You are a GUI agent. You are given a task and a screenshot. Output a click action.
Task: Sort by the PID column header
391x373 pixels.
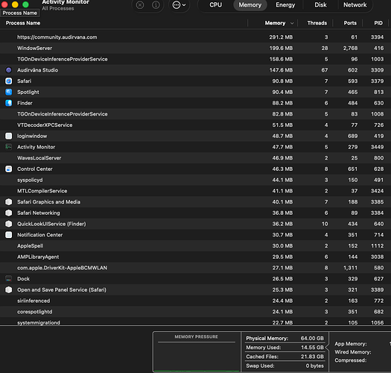click(x=378, y=23)
